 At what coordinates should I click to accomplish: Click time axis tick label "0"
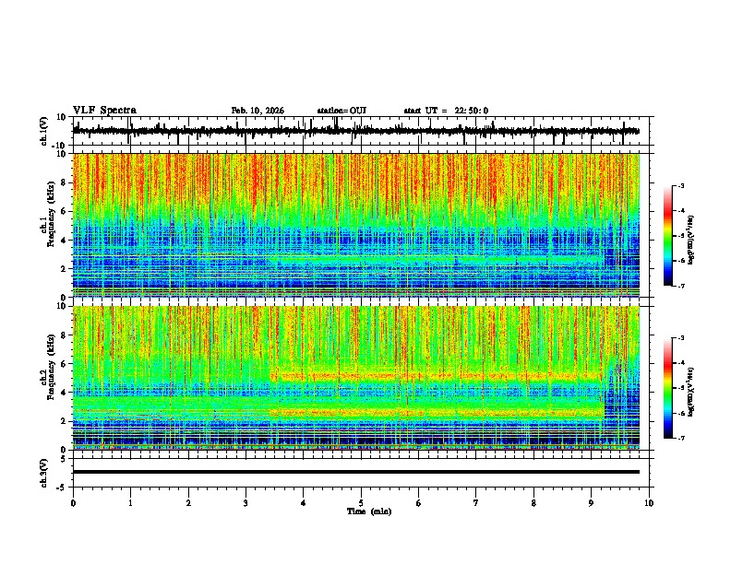click(x=73, y=503)
